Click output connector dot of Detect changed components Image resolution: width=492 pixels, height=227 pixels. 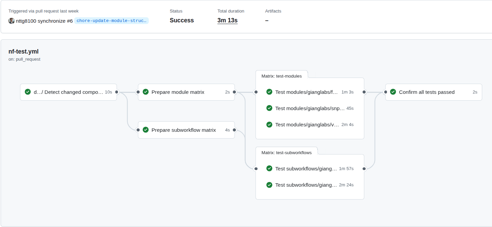[117, 92]
